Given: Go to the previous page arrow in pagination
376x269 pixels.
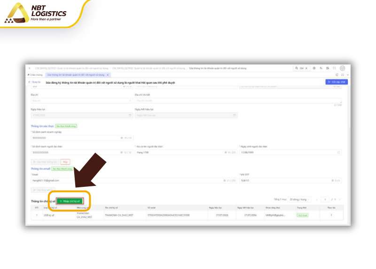Looking at the screenshot, I should (317, 200).
